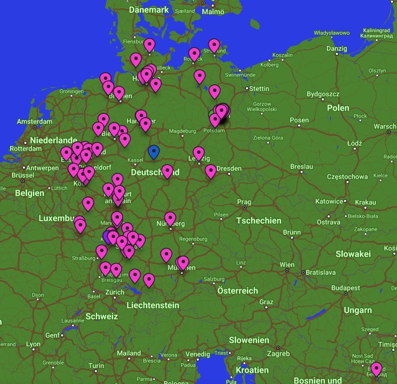
Task: Click the Tschechien country label
Action: [x=259, y=221]
